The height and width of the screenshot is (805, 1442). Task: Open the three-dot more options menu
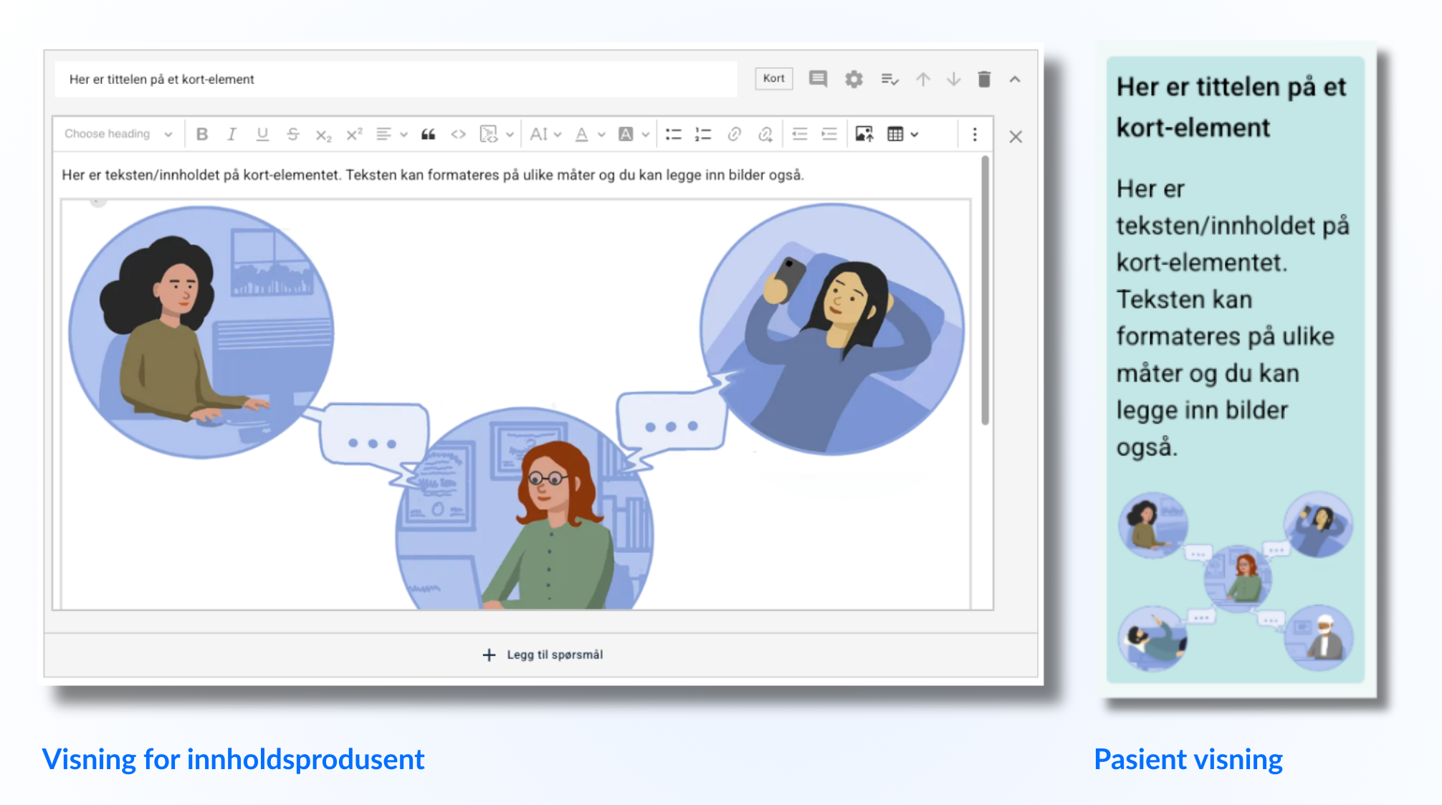pyautogui.click(x=975, y=134)
